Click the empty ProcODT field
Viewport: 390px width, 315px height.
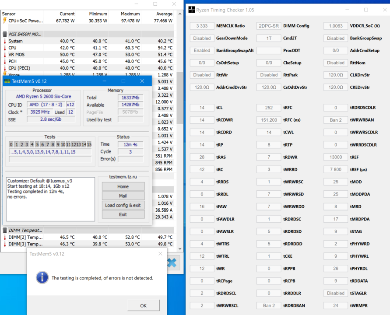click(269, 50)
